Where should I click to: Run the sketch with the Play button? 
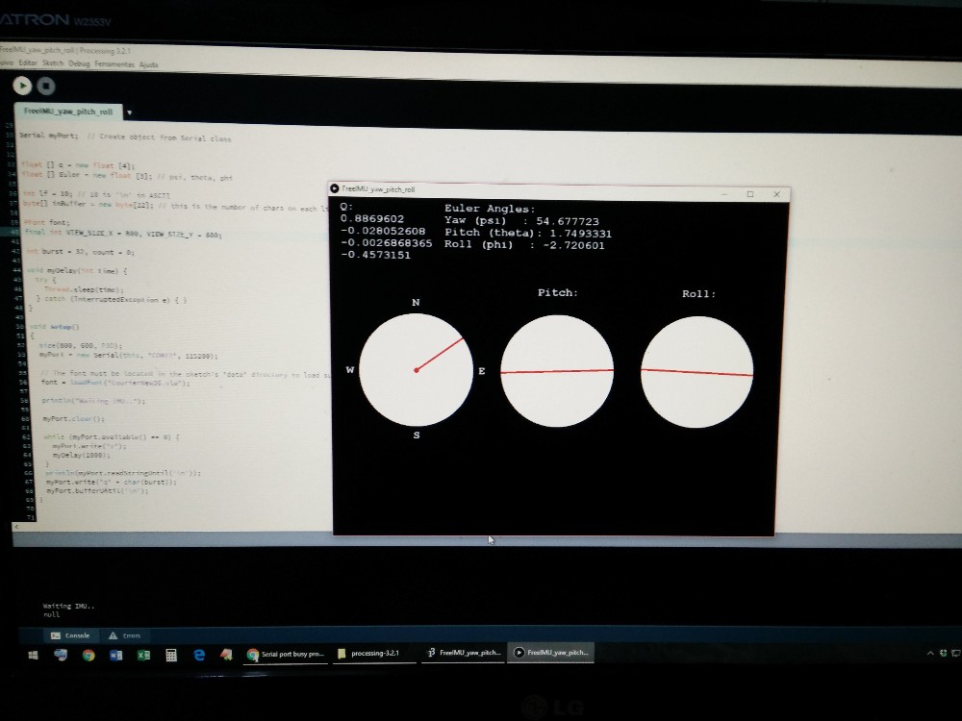point(23,86)
